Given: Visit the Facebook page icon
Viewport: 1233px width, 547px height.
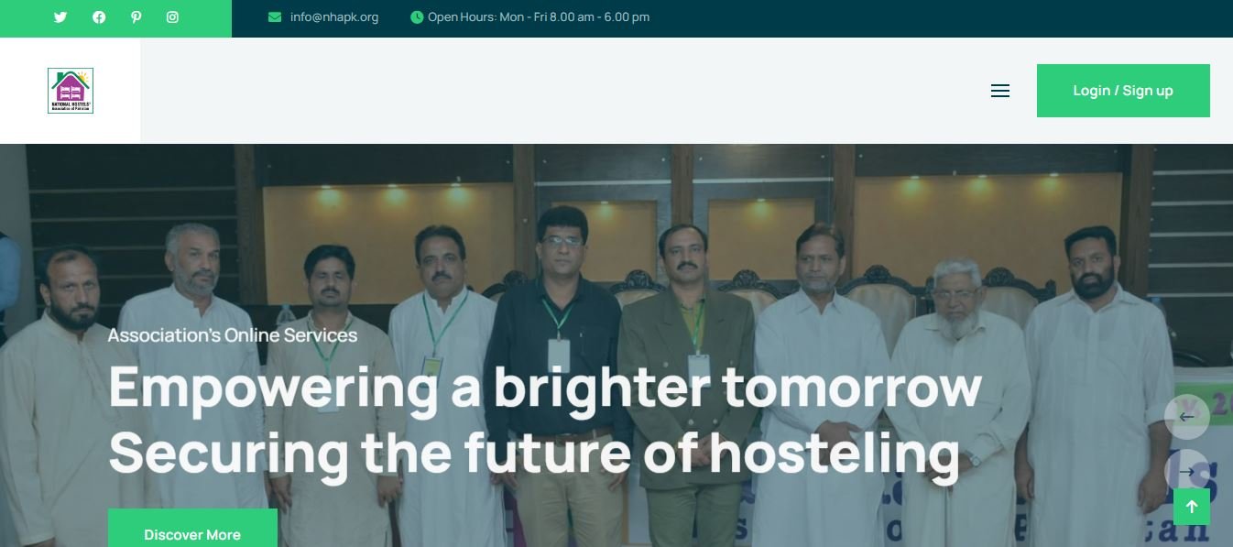Looking at the screenshot, I should point(99,16).
